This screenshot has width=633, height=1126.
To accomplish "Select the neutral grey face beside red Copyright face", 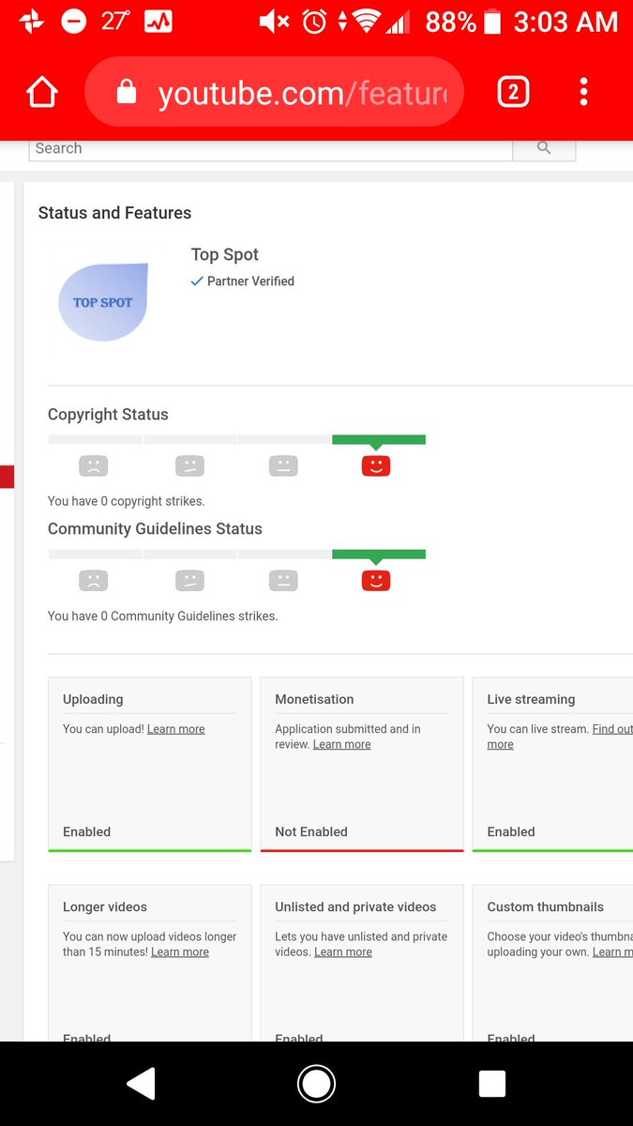I will pos(283,465).
